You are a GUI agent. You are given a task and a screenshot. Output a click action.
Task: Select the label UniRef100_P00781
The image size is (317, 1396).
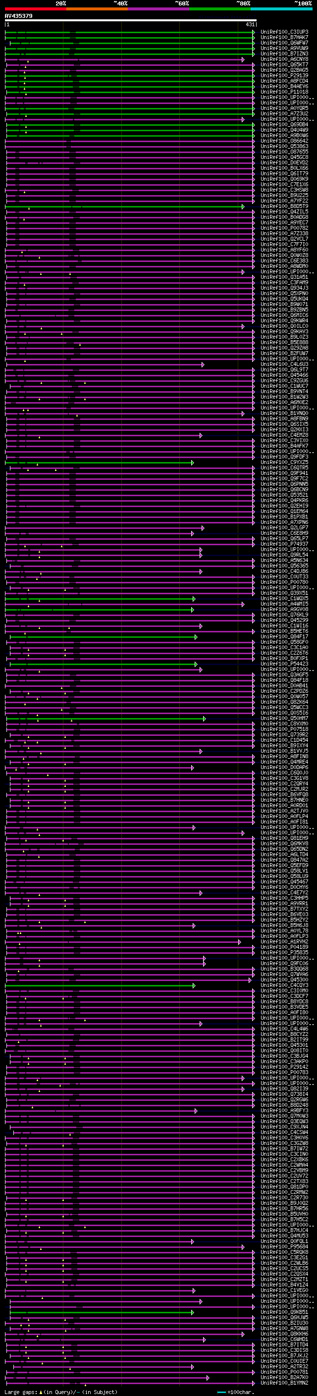284,1372
